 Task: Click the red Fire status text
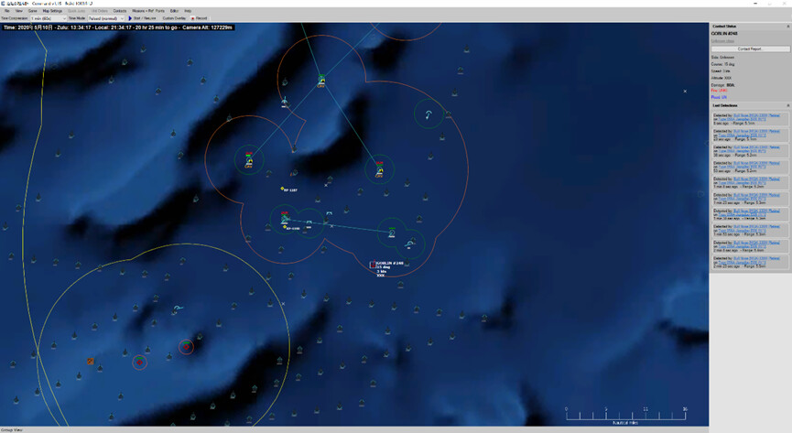(x=719, y=91)
